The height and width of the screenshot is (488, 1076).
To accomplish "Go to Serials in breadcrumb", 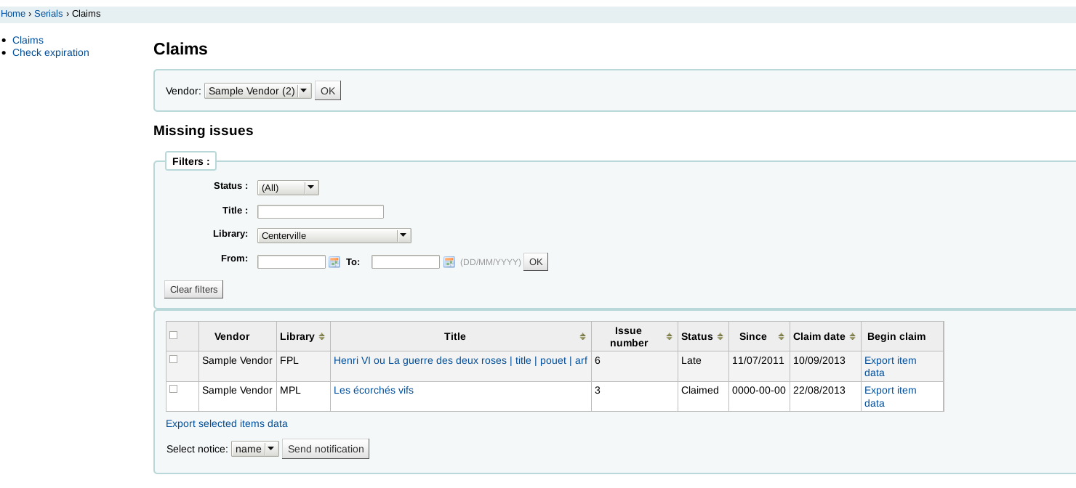I will (49, 14).
